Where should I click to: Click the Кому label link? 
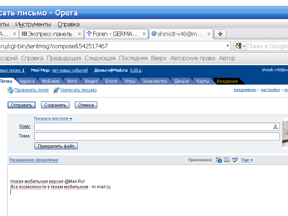pos(25,126)
